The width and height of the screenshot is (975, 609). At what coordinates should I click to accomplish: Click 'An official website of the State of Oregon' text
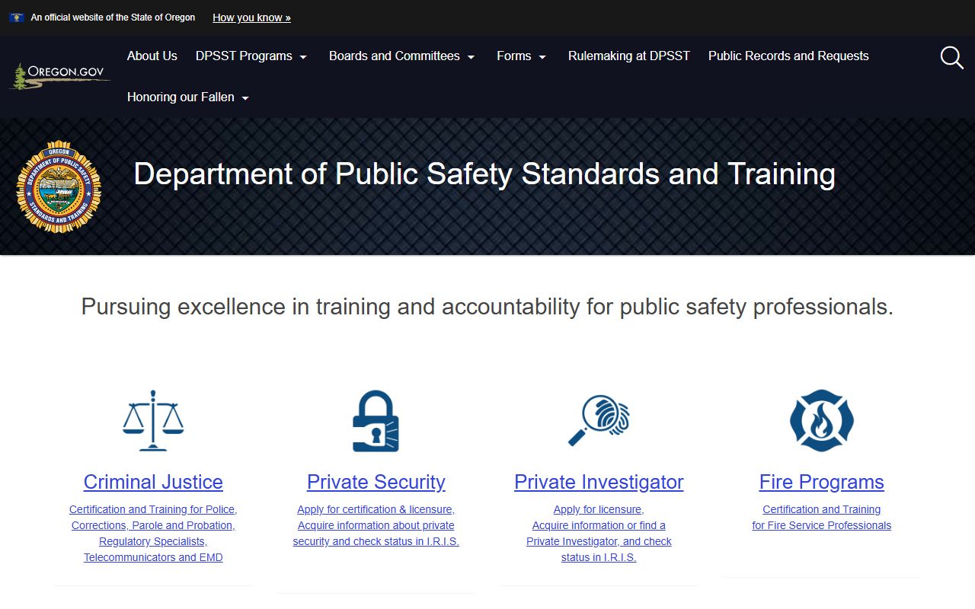(x=113, y=18)
